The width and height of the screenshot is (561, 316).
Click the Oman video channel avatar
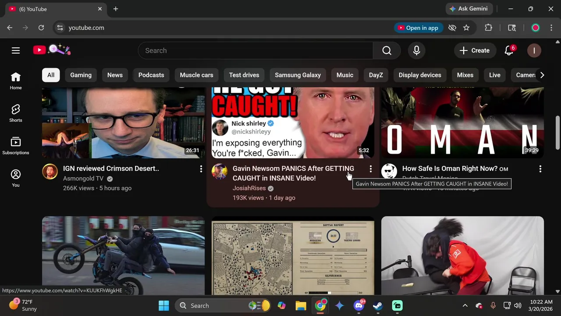click(389, 172)
